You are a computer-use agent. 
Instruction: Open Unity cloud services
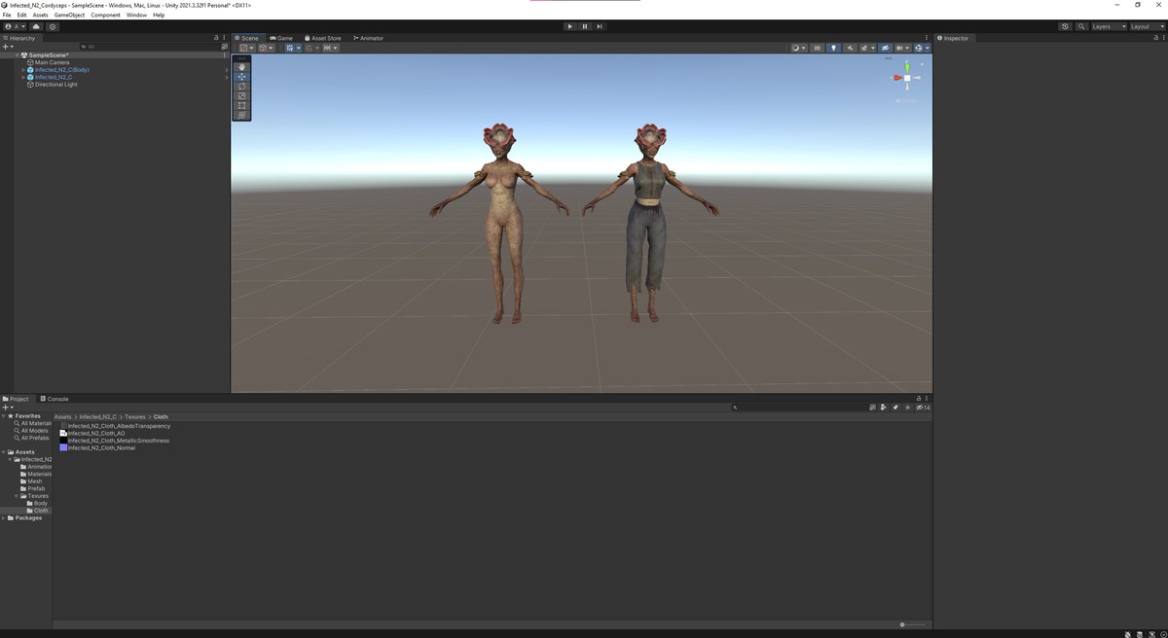coord(36,26)
